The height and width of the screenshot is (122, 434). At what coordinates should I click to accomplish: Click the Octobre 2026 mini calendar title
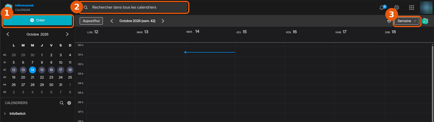coord(38,34)
